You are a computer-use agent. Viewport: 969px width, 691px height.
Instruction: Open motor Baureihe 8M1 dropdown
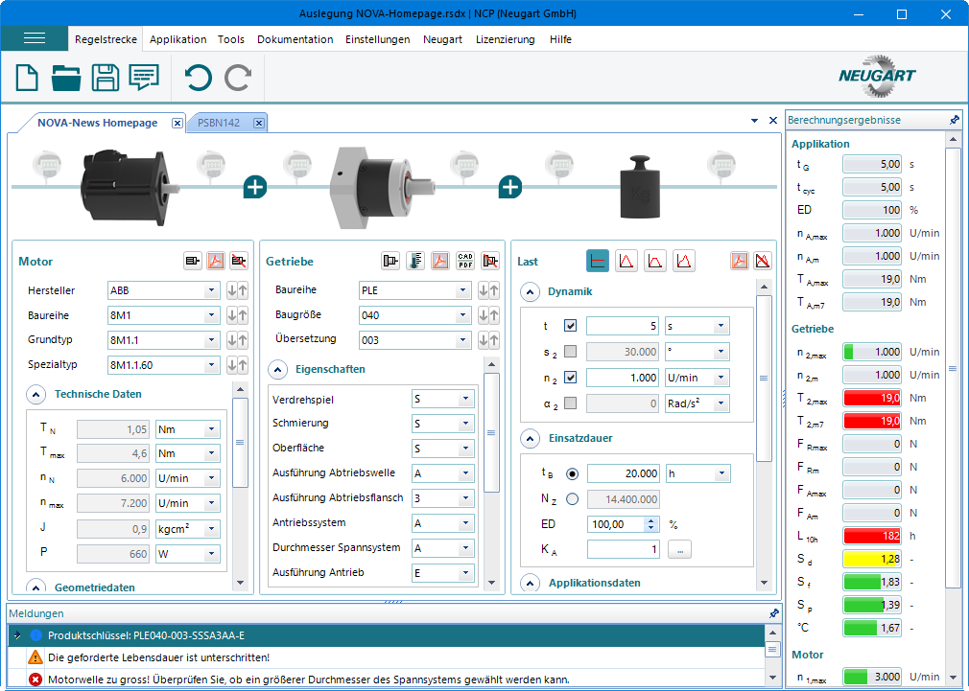[x=211, y=315]
